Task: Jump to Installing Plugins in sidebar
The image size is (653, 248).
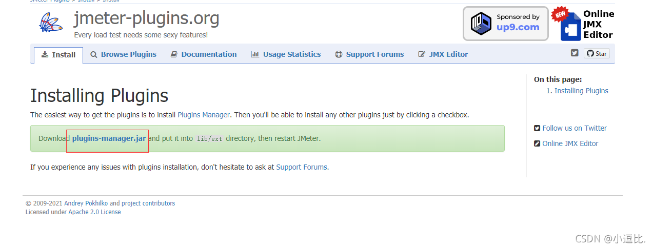Action: click(581, 91)
